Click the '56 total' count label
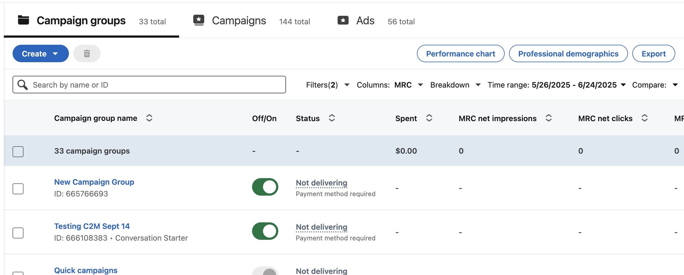Viewport: 684px width, 275px height. (401, 22)
